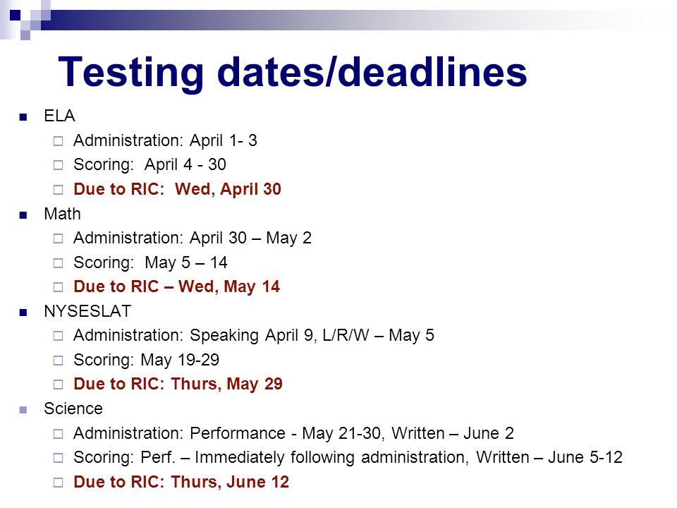Screen dimensions: 677x508
Task: Select Due to RIC: Thurs, May 29 text
Action: pyautogui.click(x=178, y=384)
